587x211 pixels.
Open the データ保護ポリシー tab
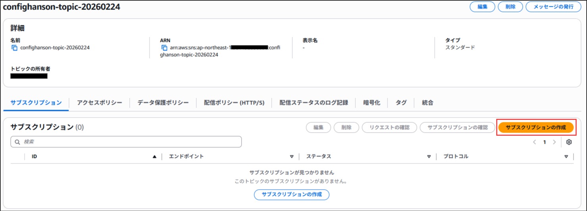163,103
